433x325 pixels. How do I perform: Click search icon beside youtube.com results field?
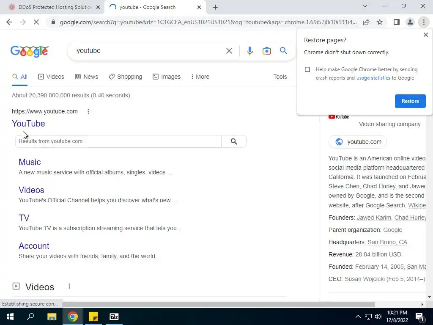coord(233,141)
